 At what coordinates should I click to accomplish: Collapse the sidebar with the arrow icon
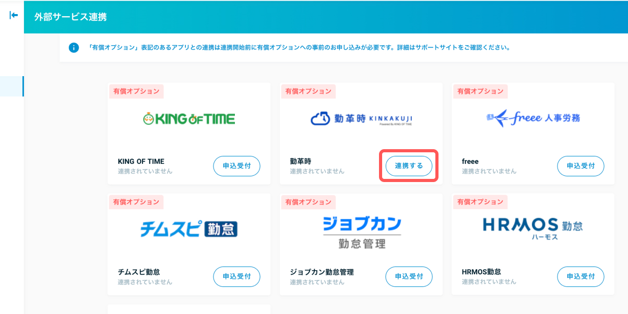[14, 15]
